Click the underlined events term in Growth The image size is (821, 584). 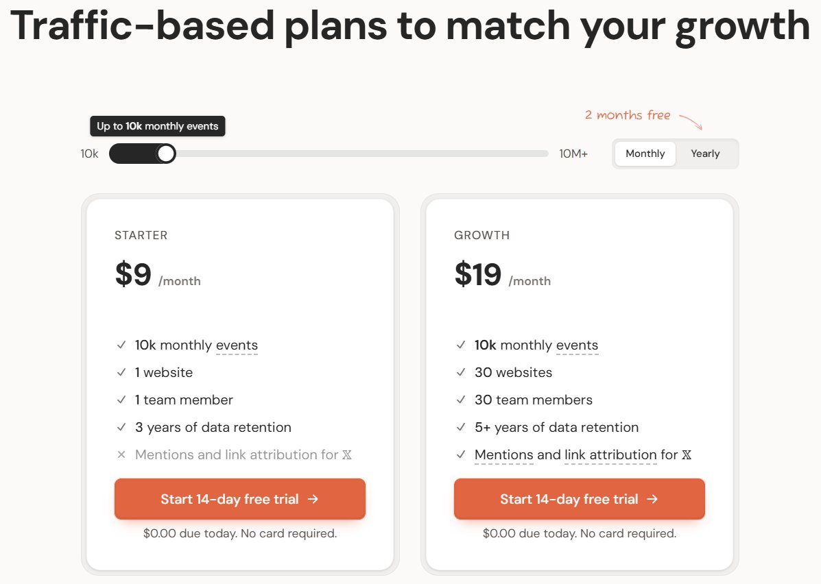(577, 345)
